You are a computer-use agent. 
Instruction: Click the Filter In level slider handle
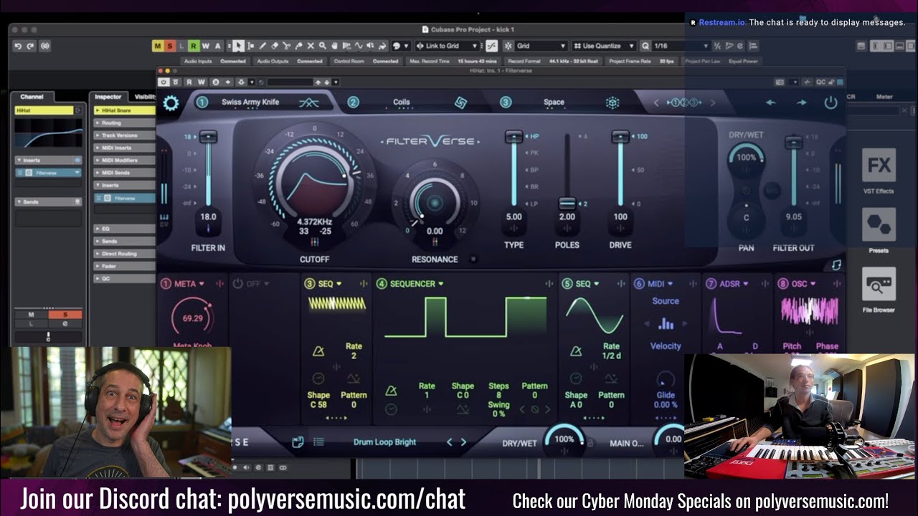(x=208, y=136)
